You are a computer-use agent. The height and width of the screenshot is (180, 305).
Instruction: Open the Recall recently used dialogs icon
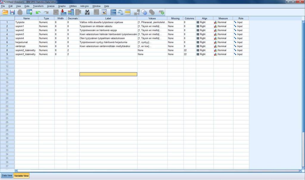coord(29,12)
